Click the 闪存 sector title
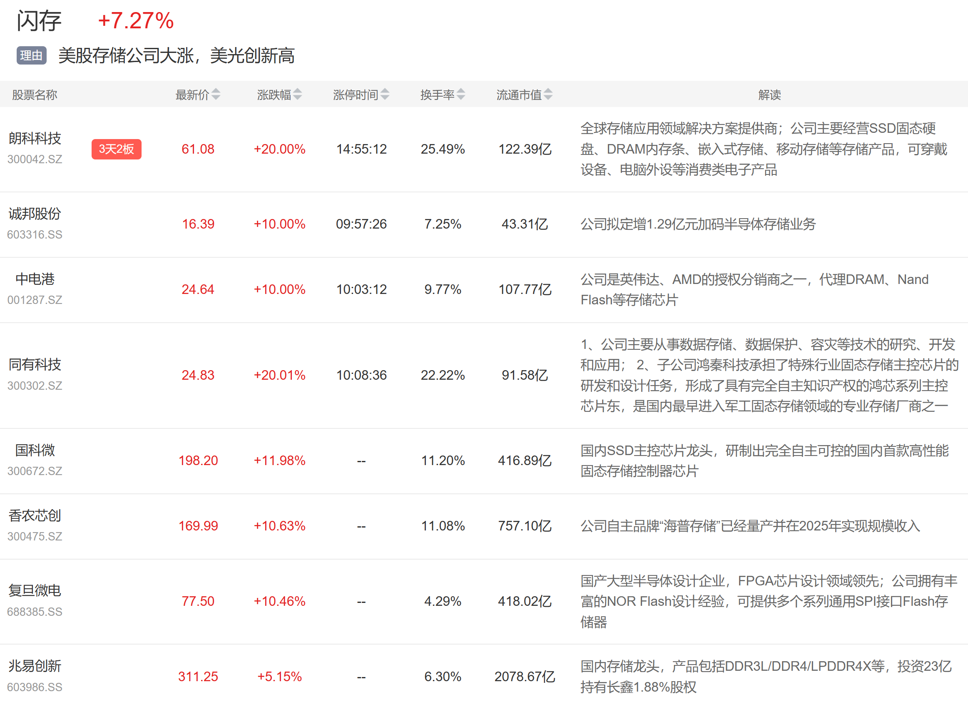This screenshot has width=968, height=702. pos(39,20)
